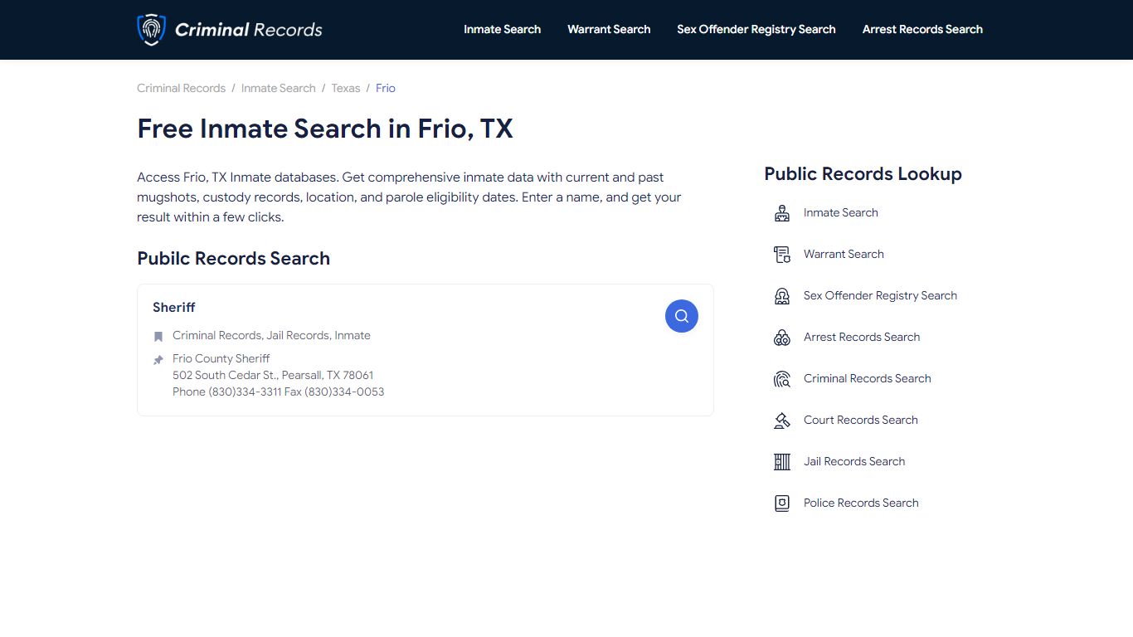Screen dimensions: 1133x637
Task: Open Police Records Search sidebar link
Action: pos(861,503)
